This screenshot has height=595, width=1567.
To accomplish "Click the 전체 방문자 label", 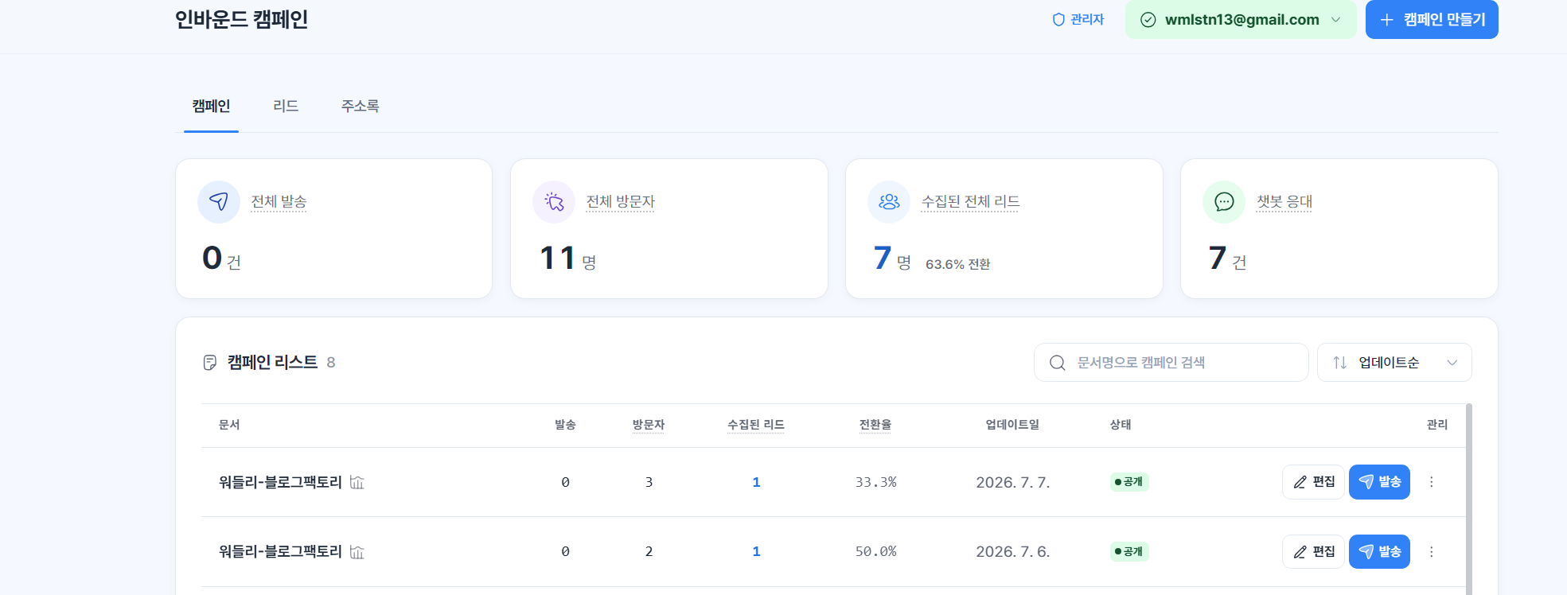I will tap(621, 202).
